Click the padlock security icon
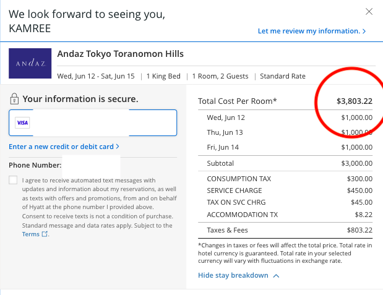Image resolution: width=383 pixels, height=295 pixels. point(14,99)
